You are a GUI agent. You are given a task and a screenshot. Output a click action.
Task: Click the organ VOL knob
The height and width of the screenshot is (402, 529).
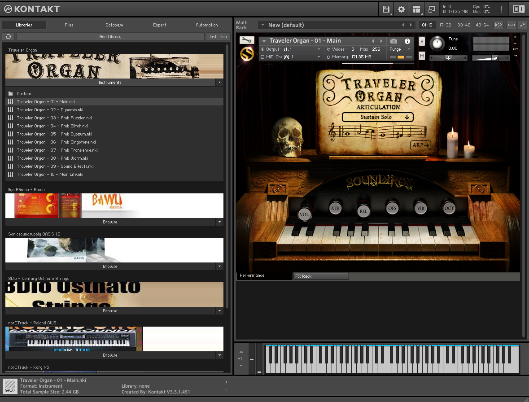[304, 214]
